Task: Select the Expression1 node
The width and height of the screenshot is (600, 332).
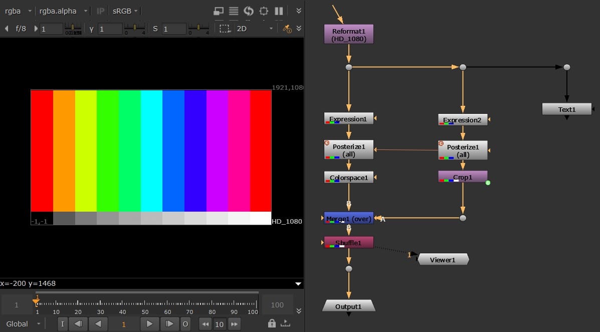Action: click(x=348, y=118)
